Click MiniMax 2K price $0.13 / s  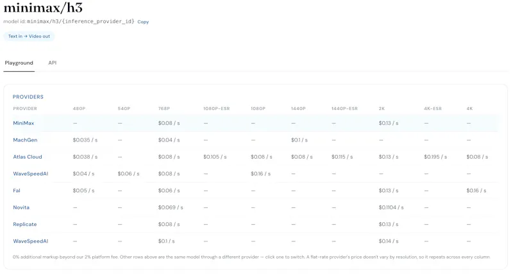tap(389, 123)
